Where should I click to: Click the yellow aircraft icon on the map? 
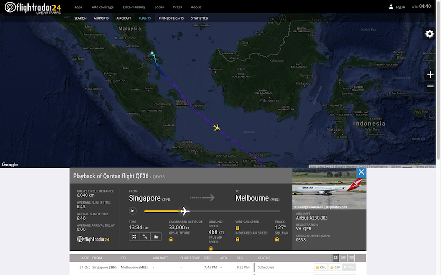click(216, 128)
